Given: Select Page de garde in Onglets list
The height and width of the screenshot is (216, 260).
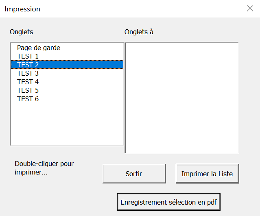Looking at the screenshot, I should (67, 48).
